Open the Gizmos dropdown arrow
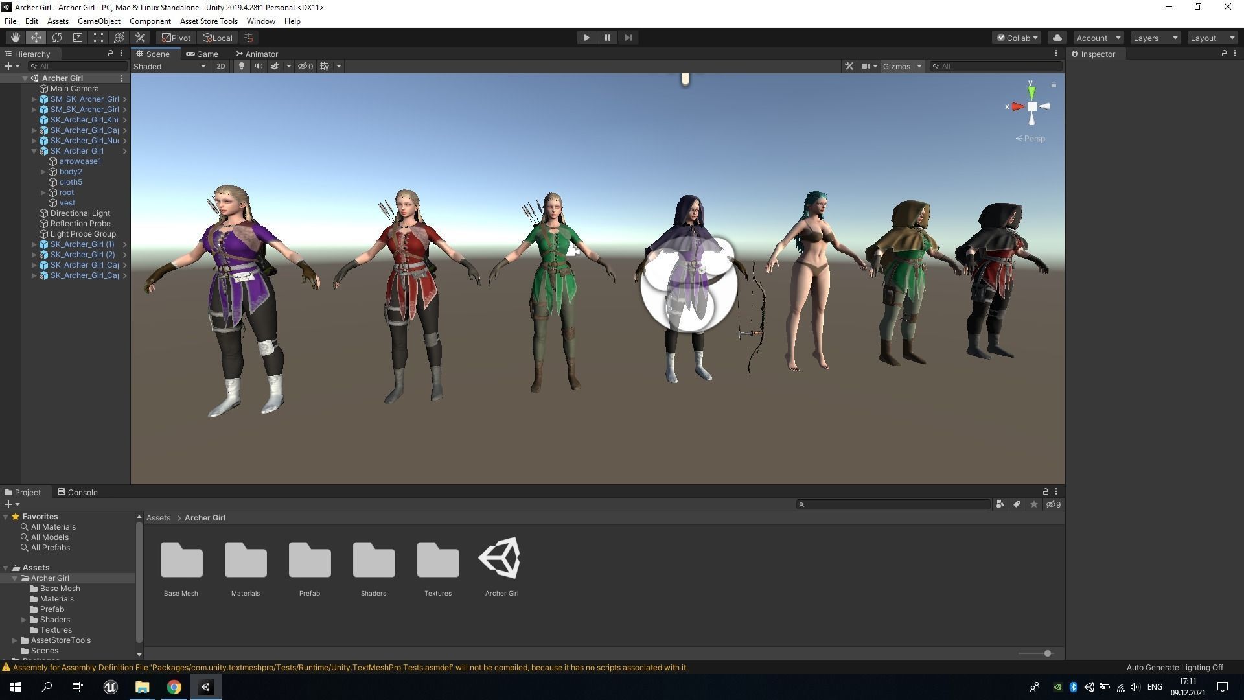This screenshot has height=700, width=1244. [x=919, y=66]
